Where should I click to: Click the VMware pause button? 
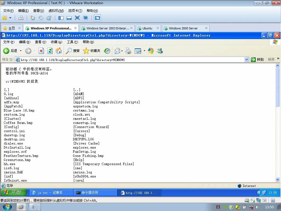[x=5, y=18]
